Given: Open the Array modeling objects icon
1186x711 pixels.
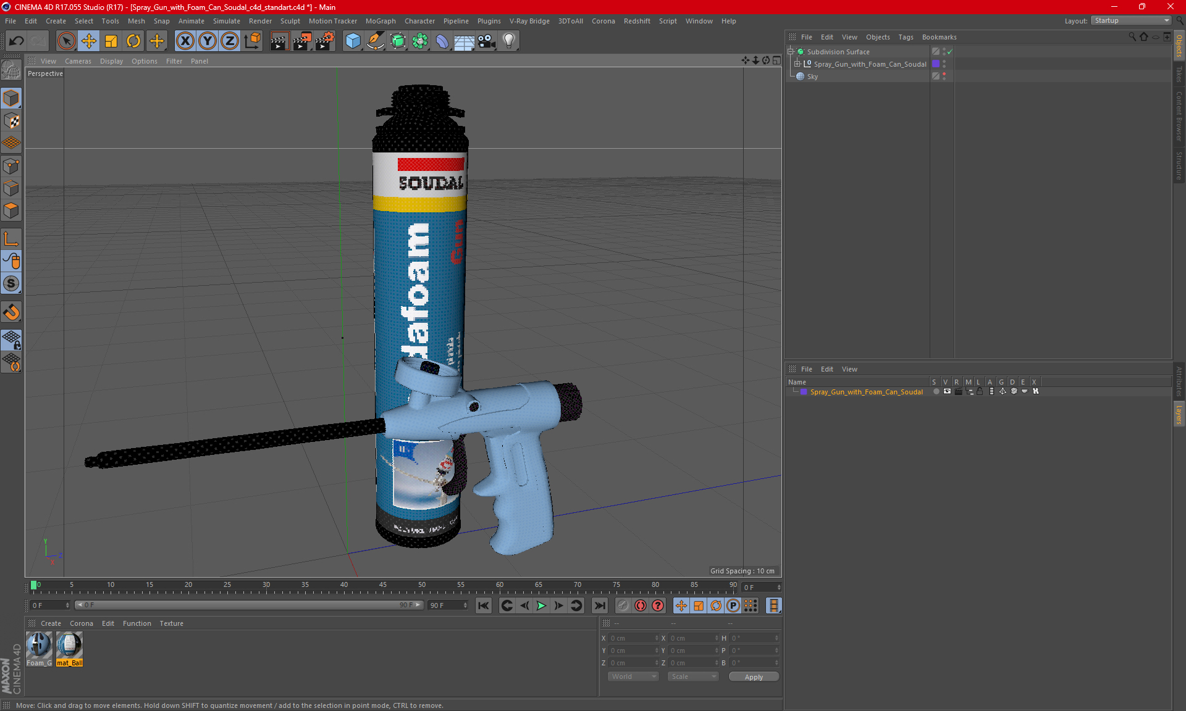Looking at the screenshot, I should (420, 41).
